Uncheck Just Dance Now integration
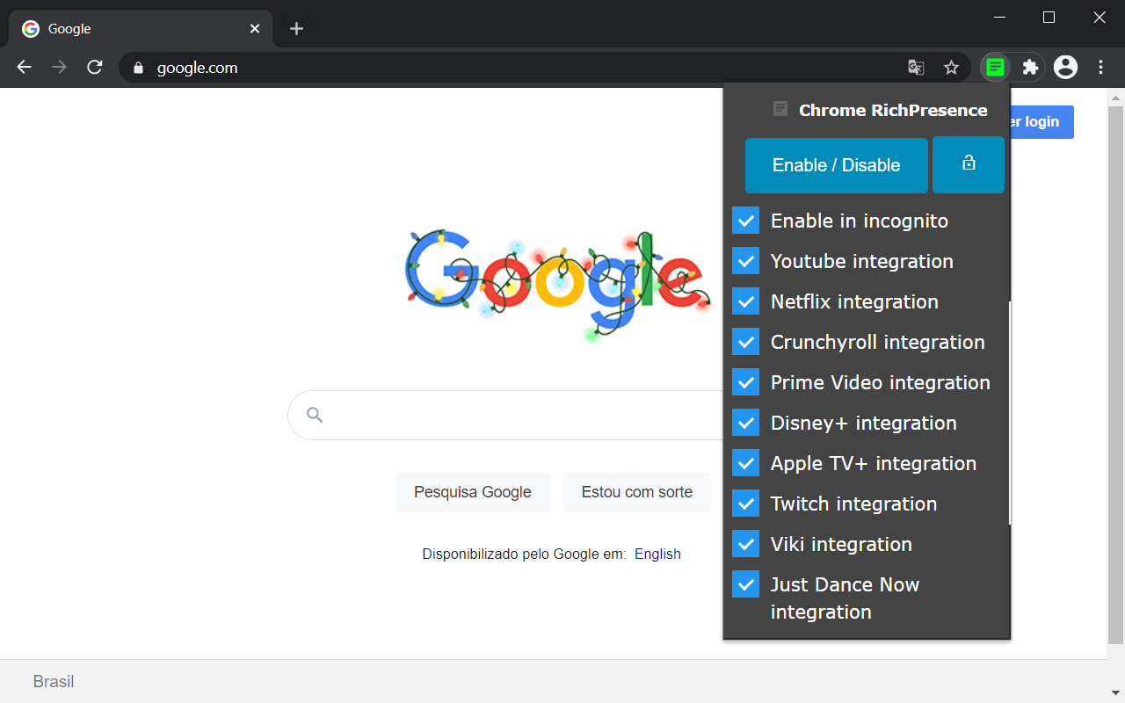Image resolution: width=1125 pixels, height=703 pixels. click(x=745, y=584)
